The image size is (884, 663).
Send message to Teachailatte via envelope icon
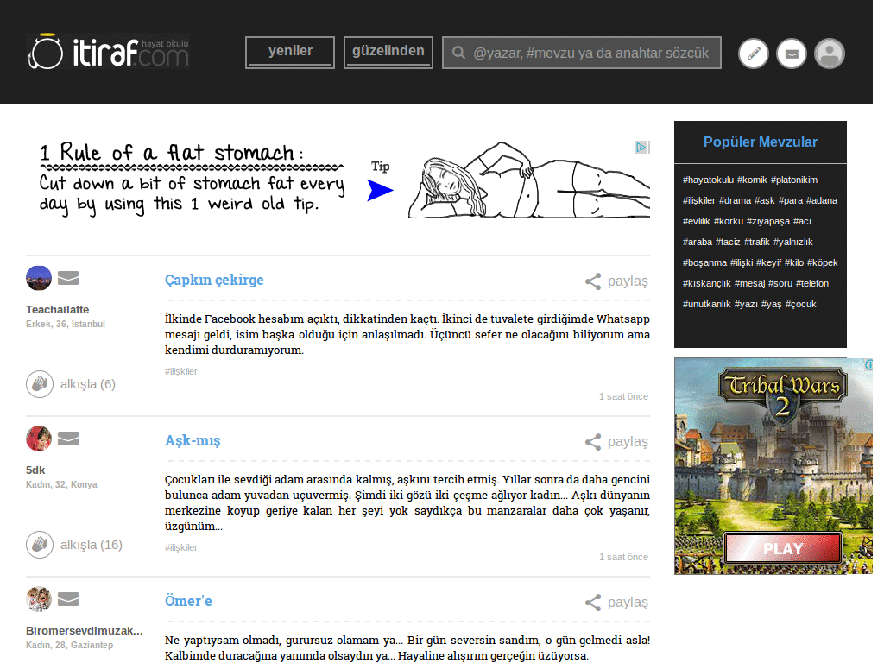68,278
